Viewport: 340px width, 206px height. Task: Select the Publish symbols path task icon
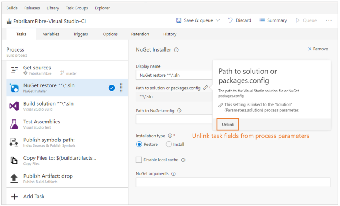click(x=14, y=142)
